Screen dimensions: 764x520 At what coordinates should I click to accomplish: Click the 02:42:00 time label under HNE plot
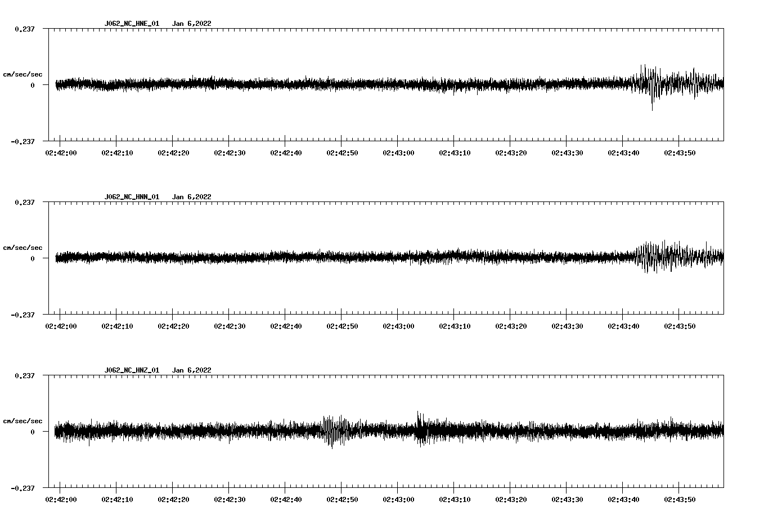point(61,153)
